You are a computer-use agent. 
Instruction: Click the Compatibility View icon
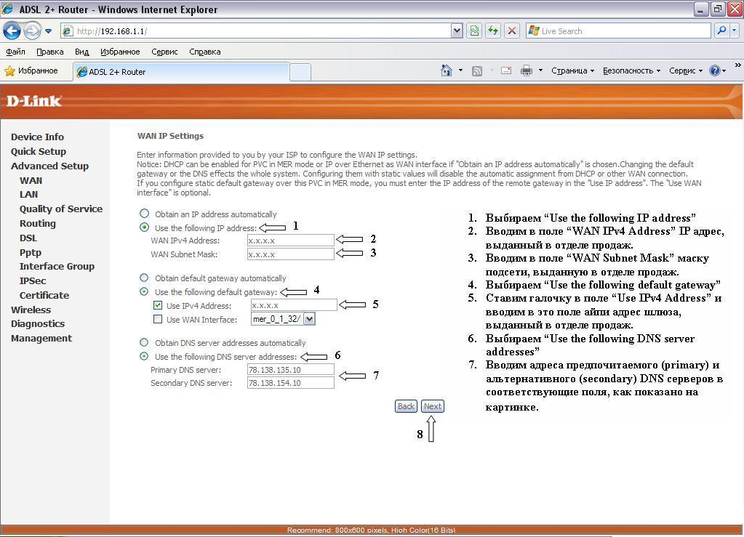pyautogui.click(x=474, y=31)
